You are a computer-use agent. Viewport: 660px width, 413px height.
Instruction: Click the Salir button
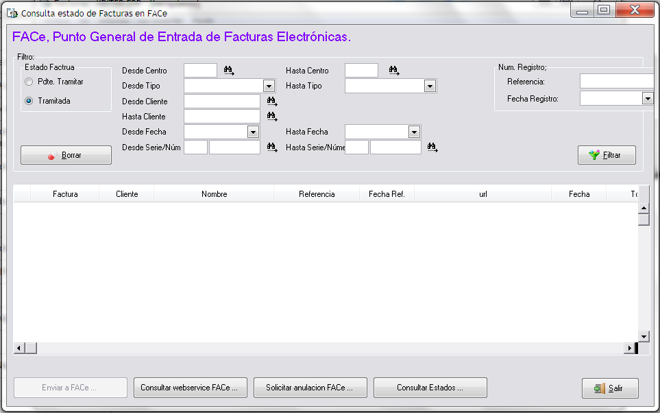[610, 388]
